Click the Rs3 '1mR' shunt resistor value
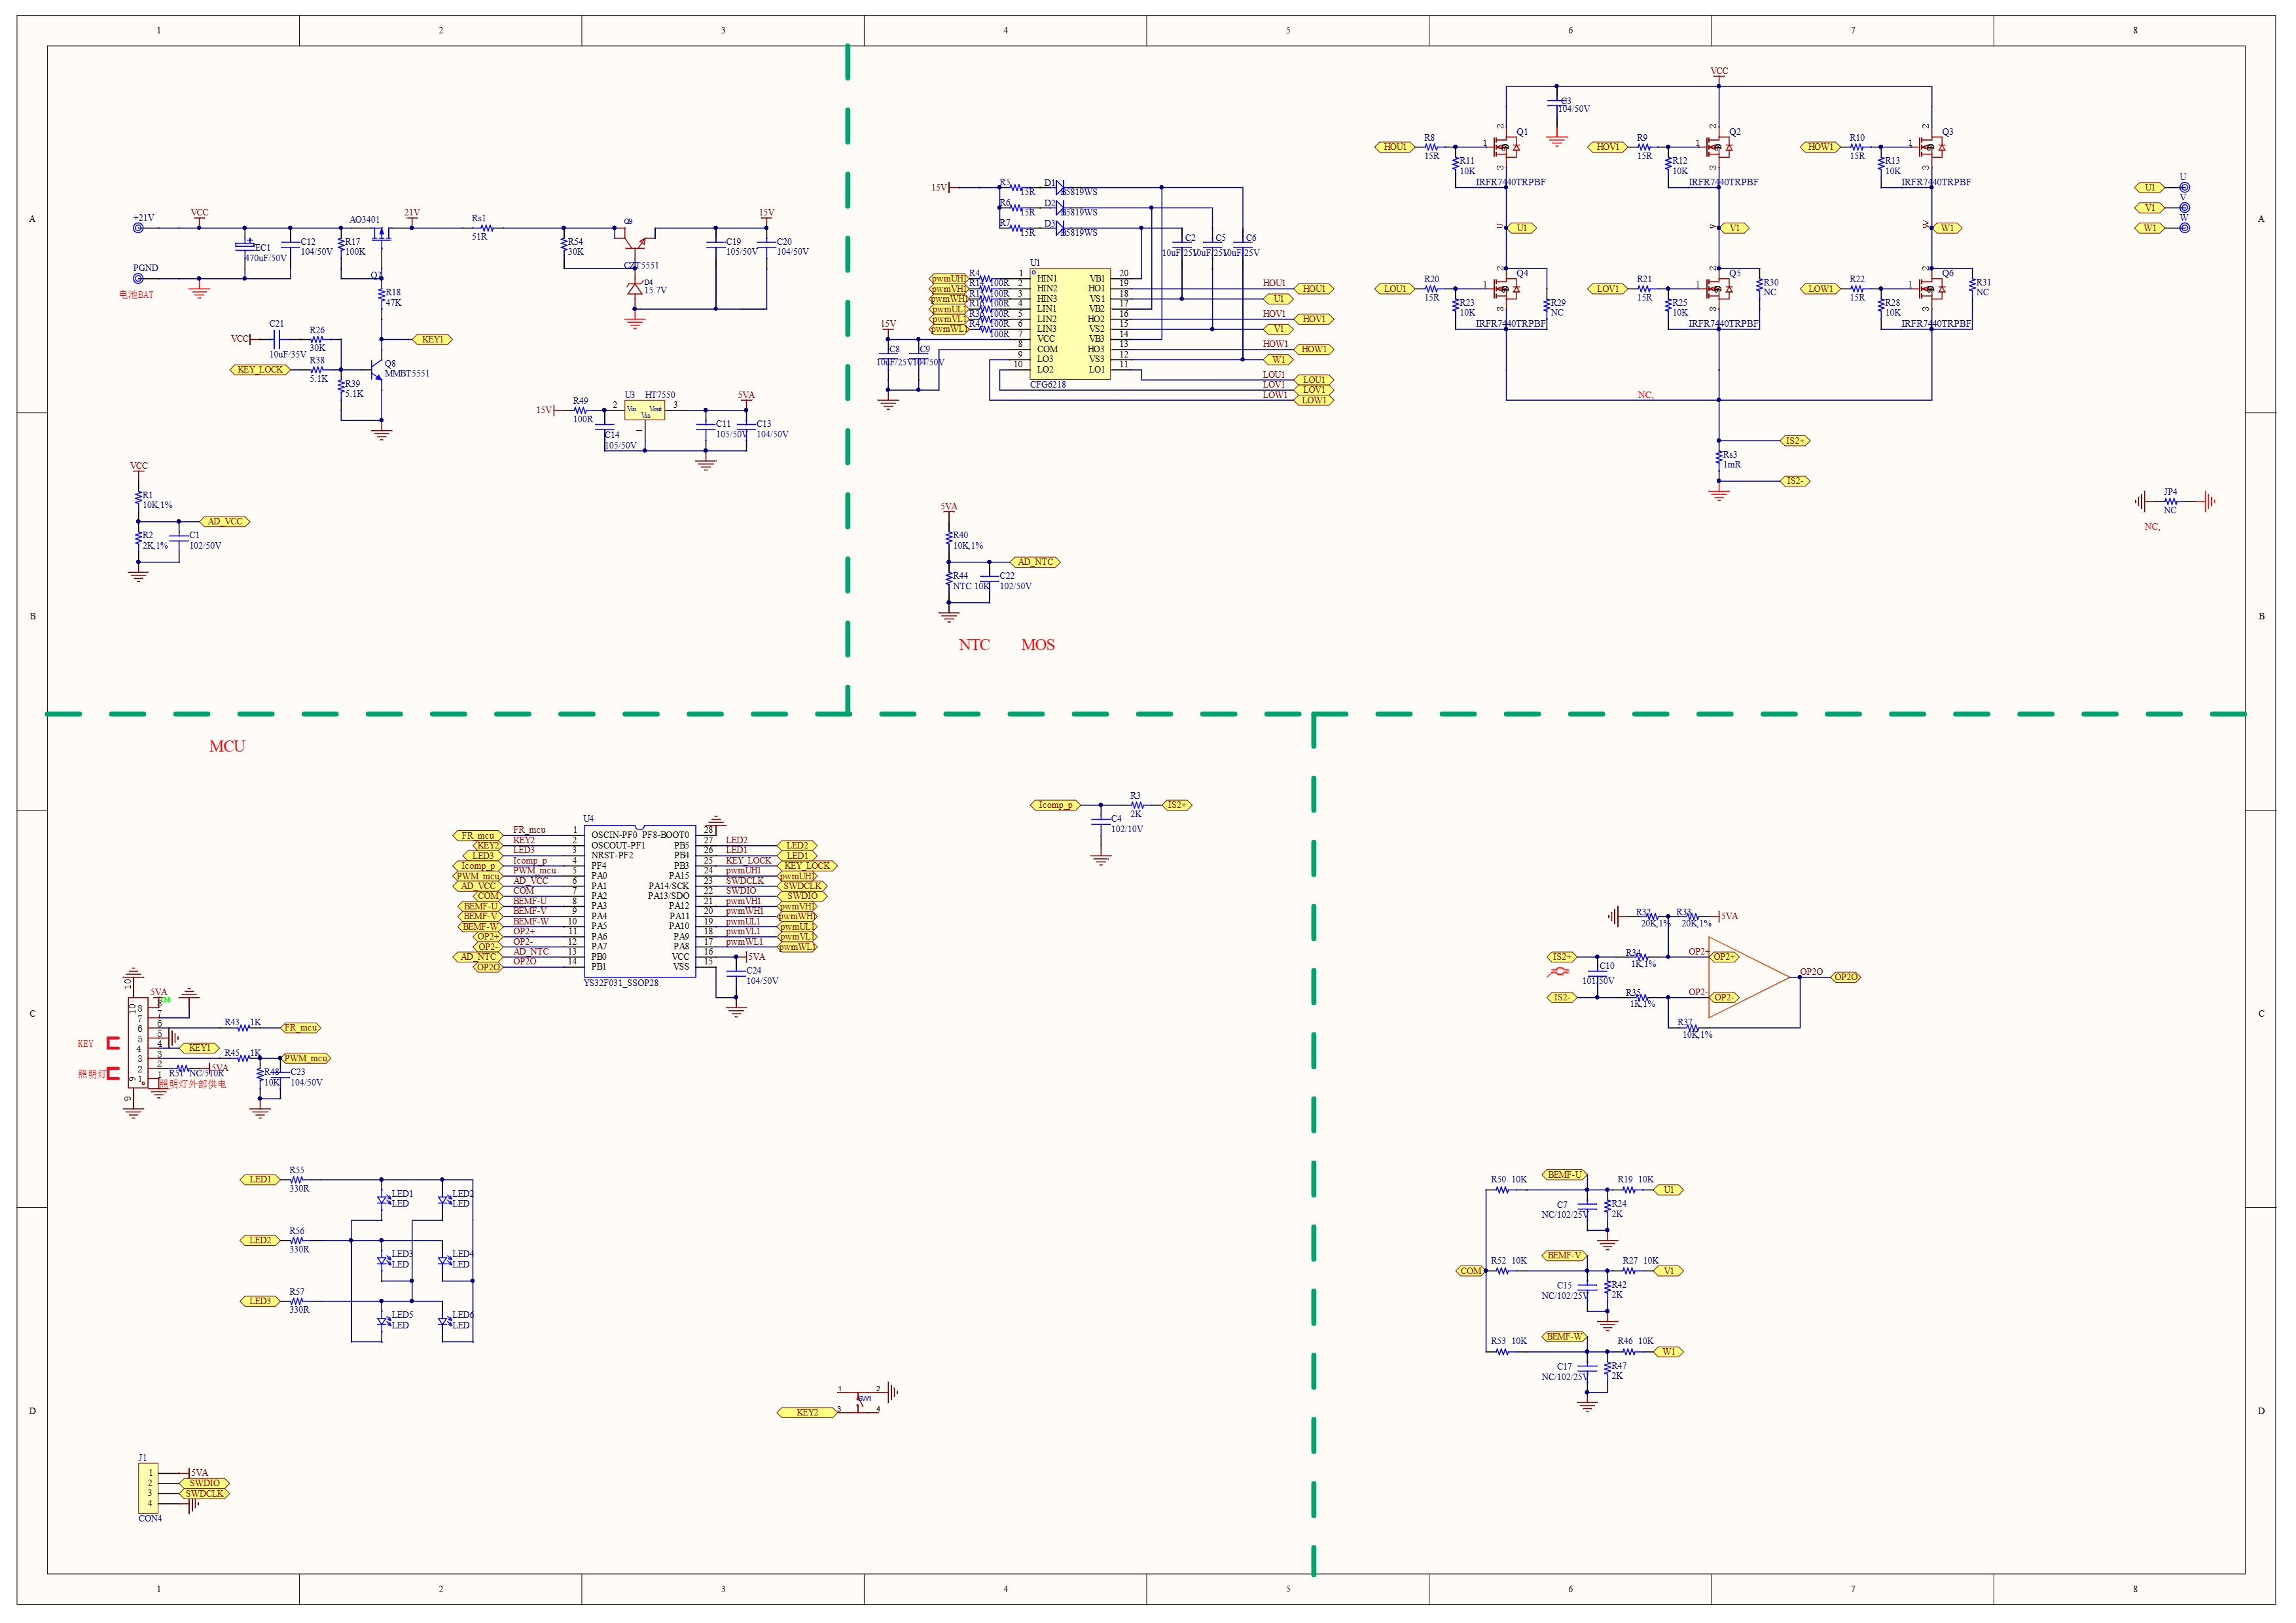 tap(1732, 465)
